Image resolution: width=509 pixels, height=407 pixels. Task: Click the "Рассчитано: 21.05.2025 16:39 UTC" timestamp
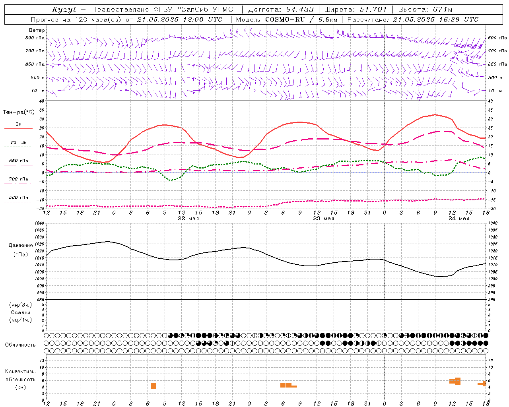(413, 19)
